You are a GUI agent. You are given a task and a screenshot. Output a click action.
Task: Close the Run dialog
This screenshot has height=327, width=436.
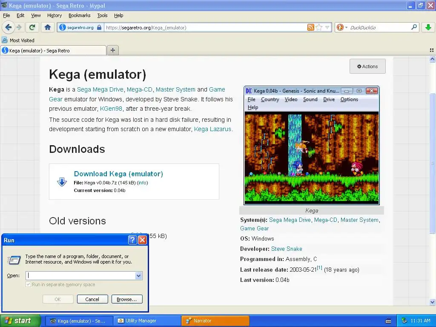coord(142,240)
